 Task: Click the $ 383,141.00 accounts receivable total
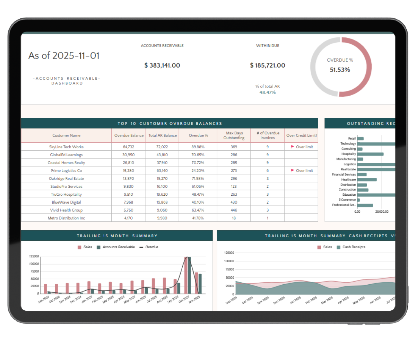(162, 65)
